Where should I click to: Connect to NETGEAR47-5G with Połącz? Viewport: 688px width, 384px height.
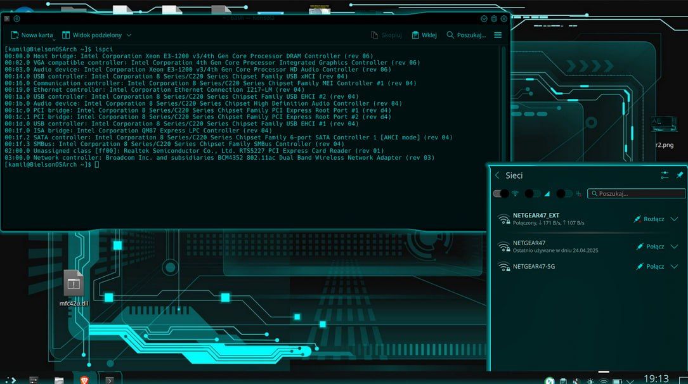[x=650, y=266]
